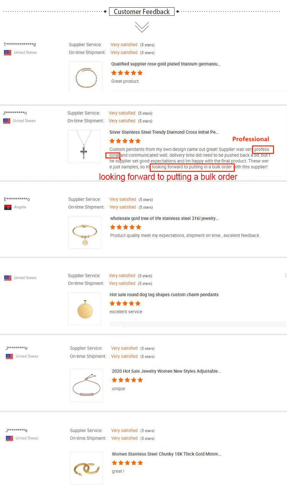The width and height of the screenshot is (287, 487).
Task: Open 'Qualified supplier rose gold plated titanium' link
Action: (166, 64)
